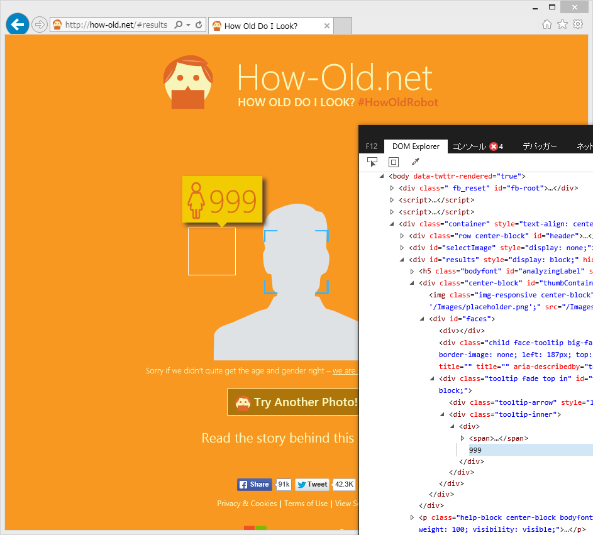Click the Facebook Share icon
The image size is (593, 535).
pyautogui.click(x=244, y=484)
